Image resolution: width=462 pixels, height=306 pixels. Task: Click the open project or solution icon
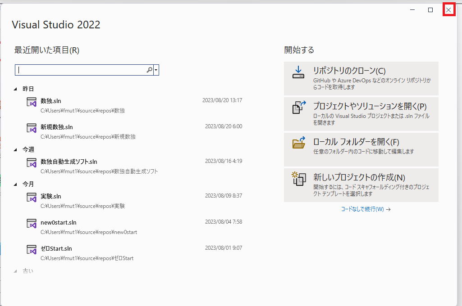pyautogui.click(x=299, y=108)
